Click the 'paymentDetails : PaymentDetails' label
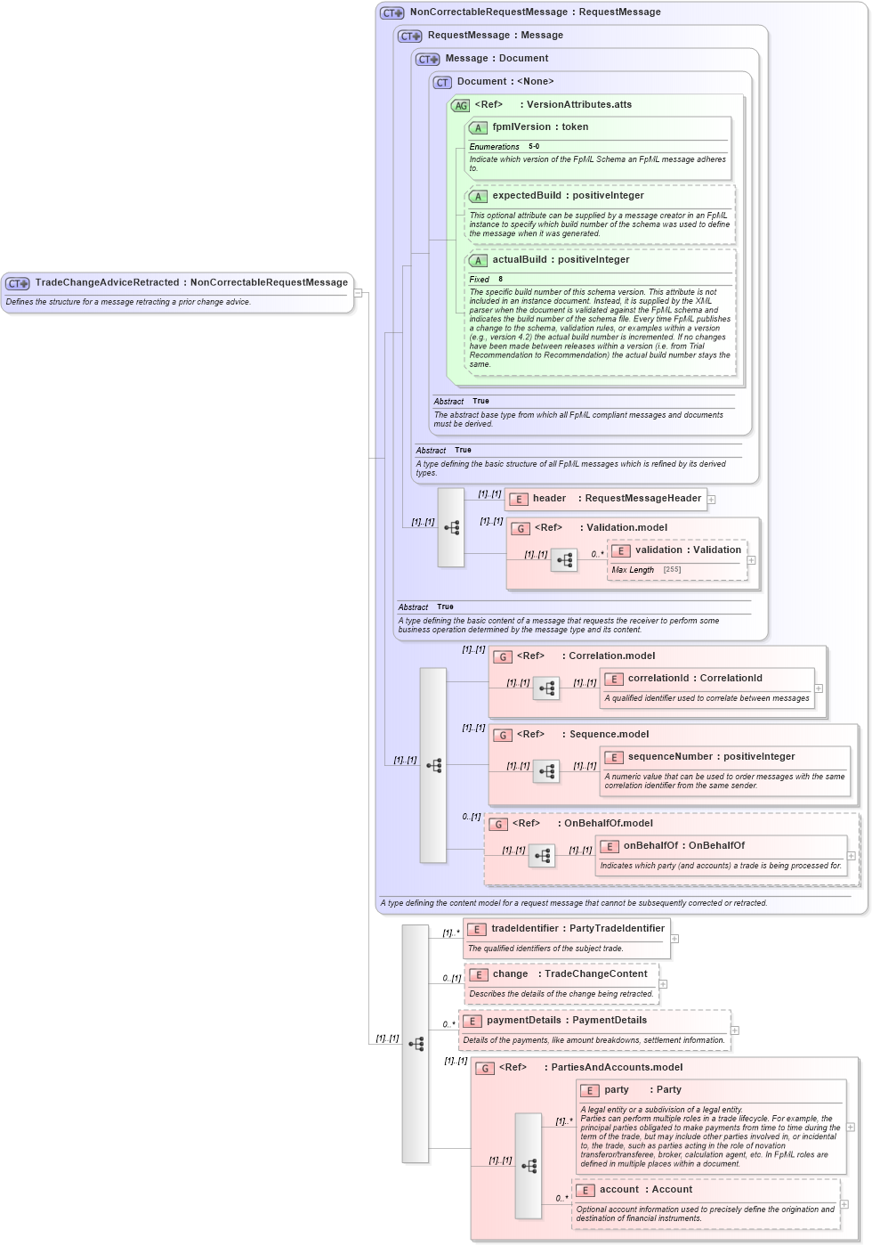Image resolution: width=872 pixels, height=1246 pixels. [567, 1021]
